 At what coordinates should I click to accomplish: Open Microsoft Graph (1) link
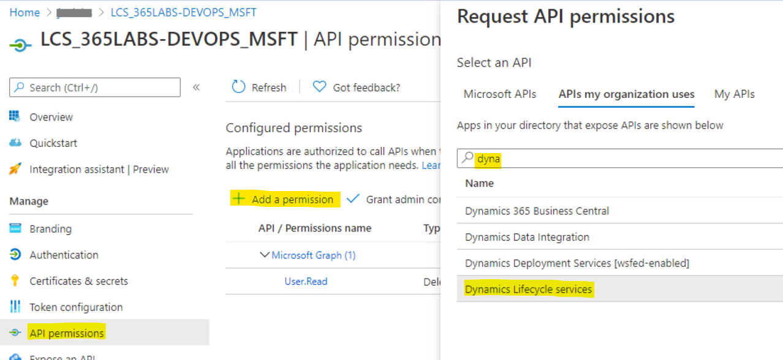pos(313,255)
